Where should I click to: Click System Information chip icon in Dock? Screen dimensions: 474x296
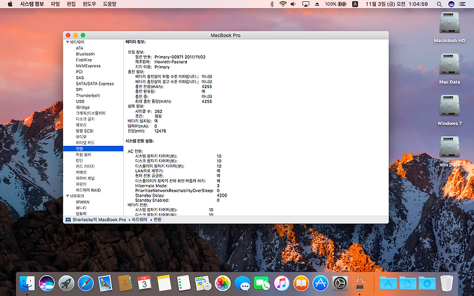coord(359,284)
